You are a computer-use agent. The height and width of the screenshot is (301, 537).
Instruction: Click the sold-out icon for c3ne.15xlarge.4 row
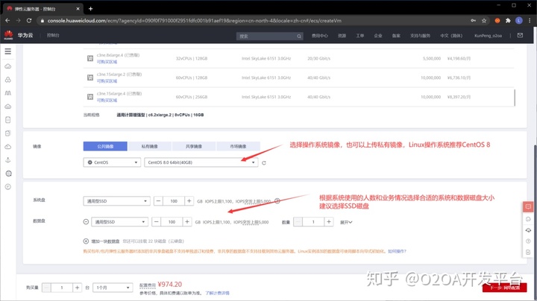coord(90,97)
